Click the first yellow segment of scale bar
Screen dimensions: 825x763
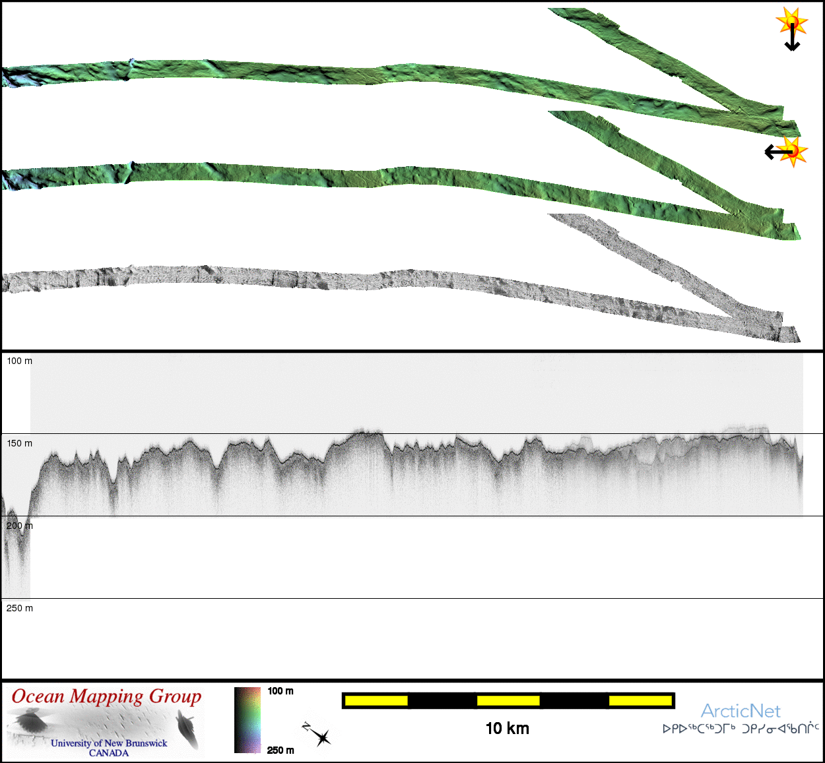(376, 700)
